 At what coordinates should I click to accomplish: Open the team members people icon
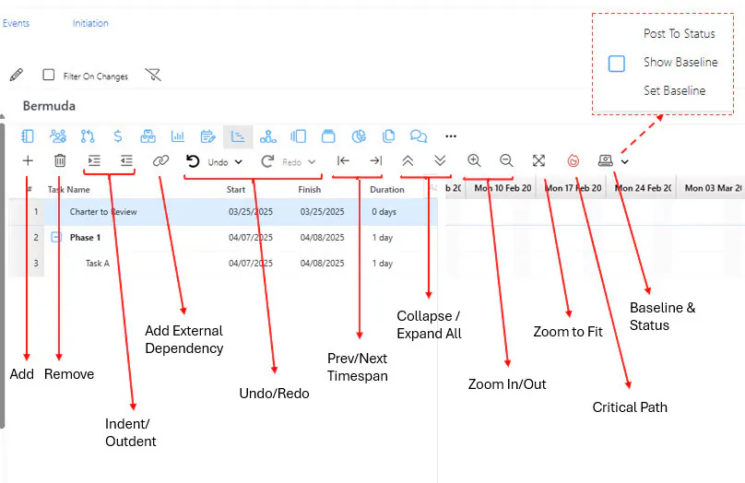click(58, 136)
